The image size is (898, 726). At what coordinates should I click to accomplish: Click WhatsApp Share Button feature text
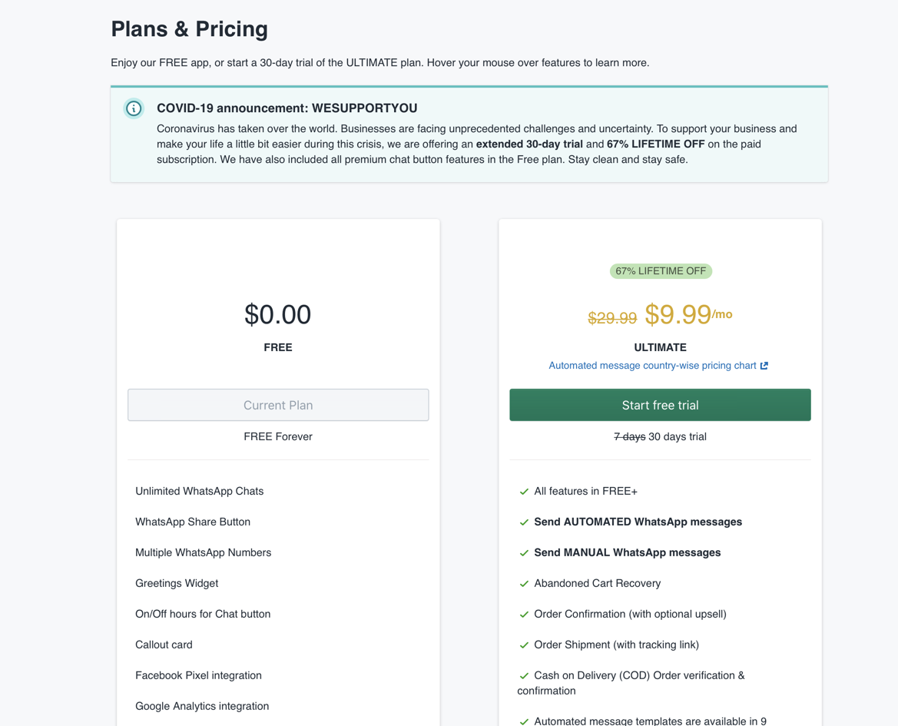point(193,522)
